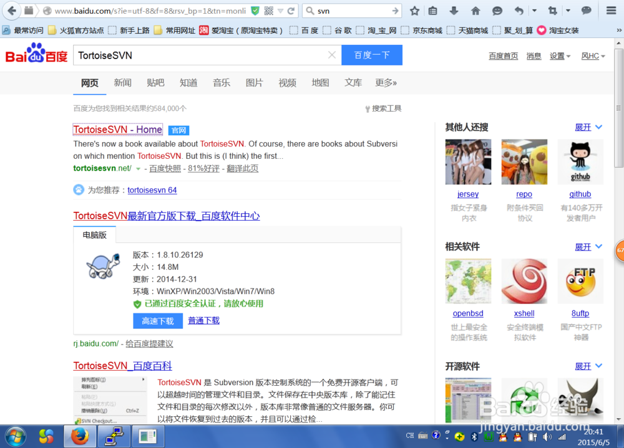Viewport: 624px width, 448px height.
Task: Open the Firefox hamburger menu
Action: pos(612,11)
